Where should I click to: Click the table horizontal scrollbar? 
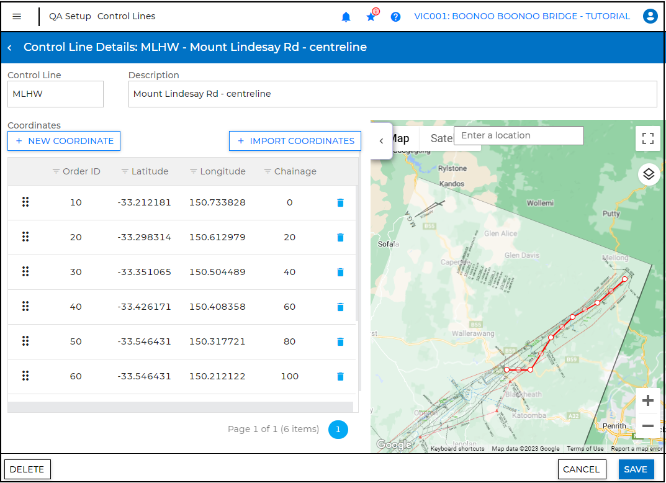click(181, 407)
